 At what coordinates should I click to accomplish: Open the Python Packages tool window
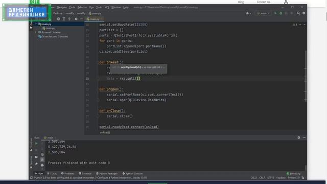(107, 174)
